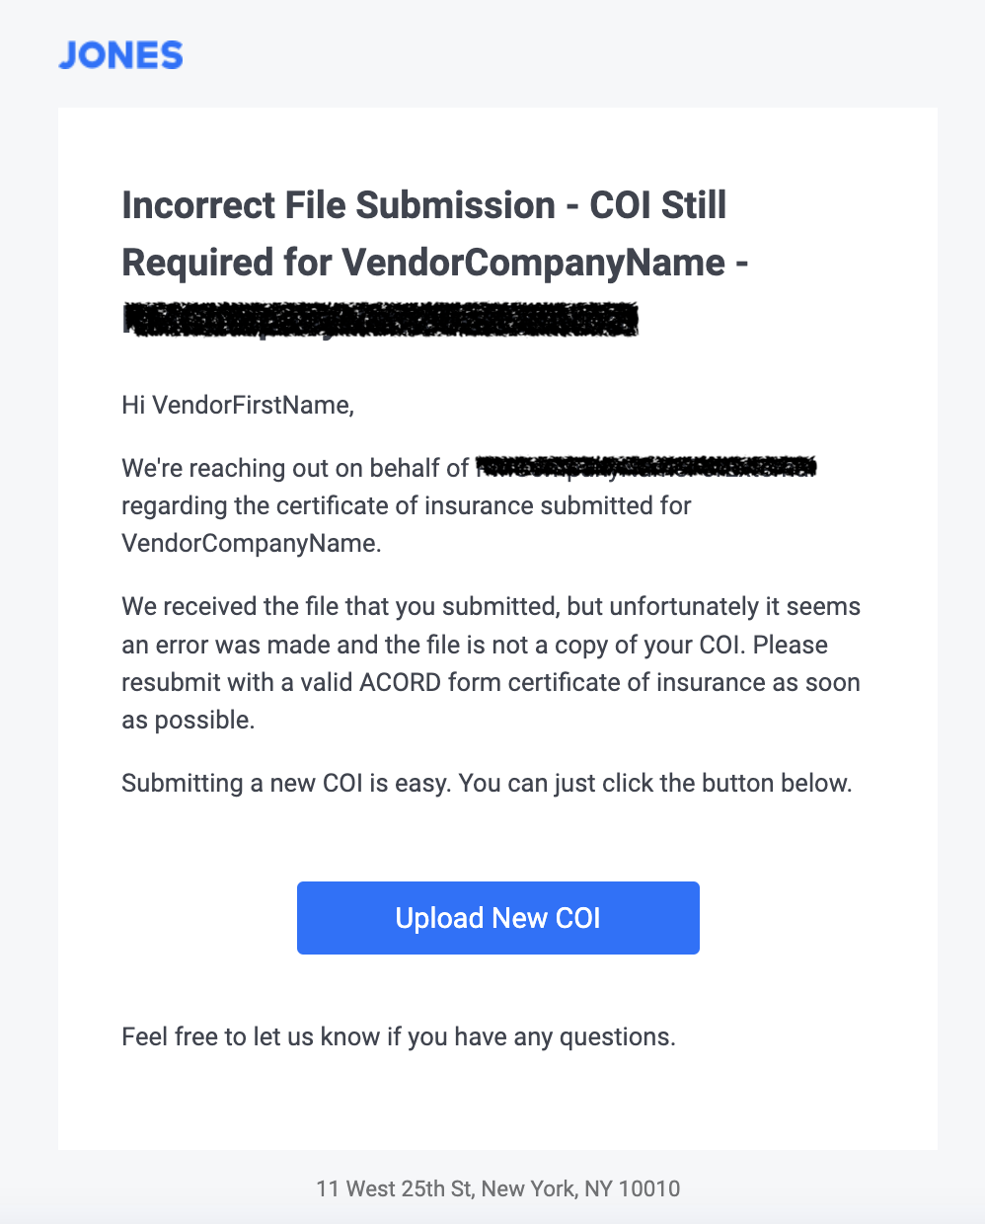Viewport: 985px width, 1224px height.
Task: Click the "We're reaching out on behalf of" text
Action: [x=294, y=468]
